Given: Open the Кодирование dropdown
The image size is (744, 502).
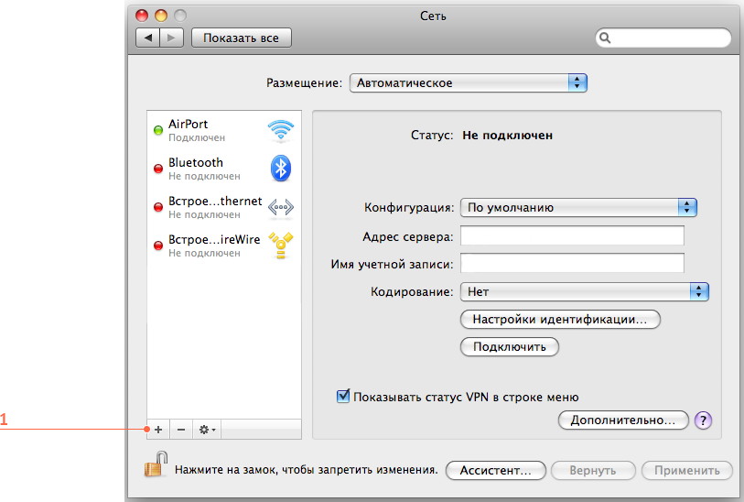Looking at the screenshot, I should tap(585, 291).
